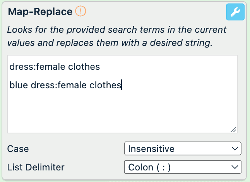Click the "Colon ( : )" value text
Image resolution: width=250 pixels, height=182 pixels.
click(x=149, y=167)
